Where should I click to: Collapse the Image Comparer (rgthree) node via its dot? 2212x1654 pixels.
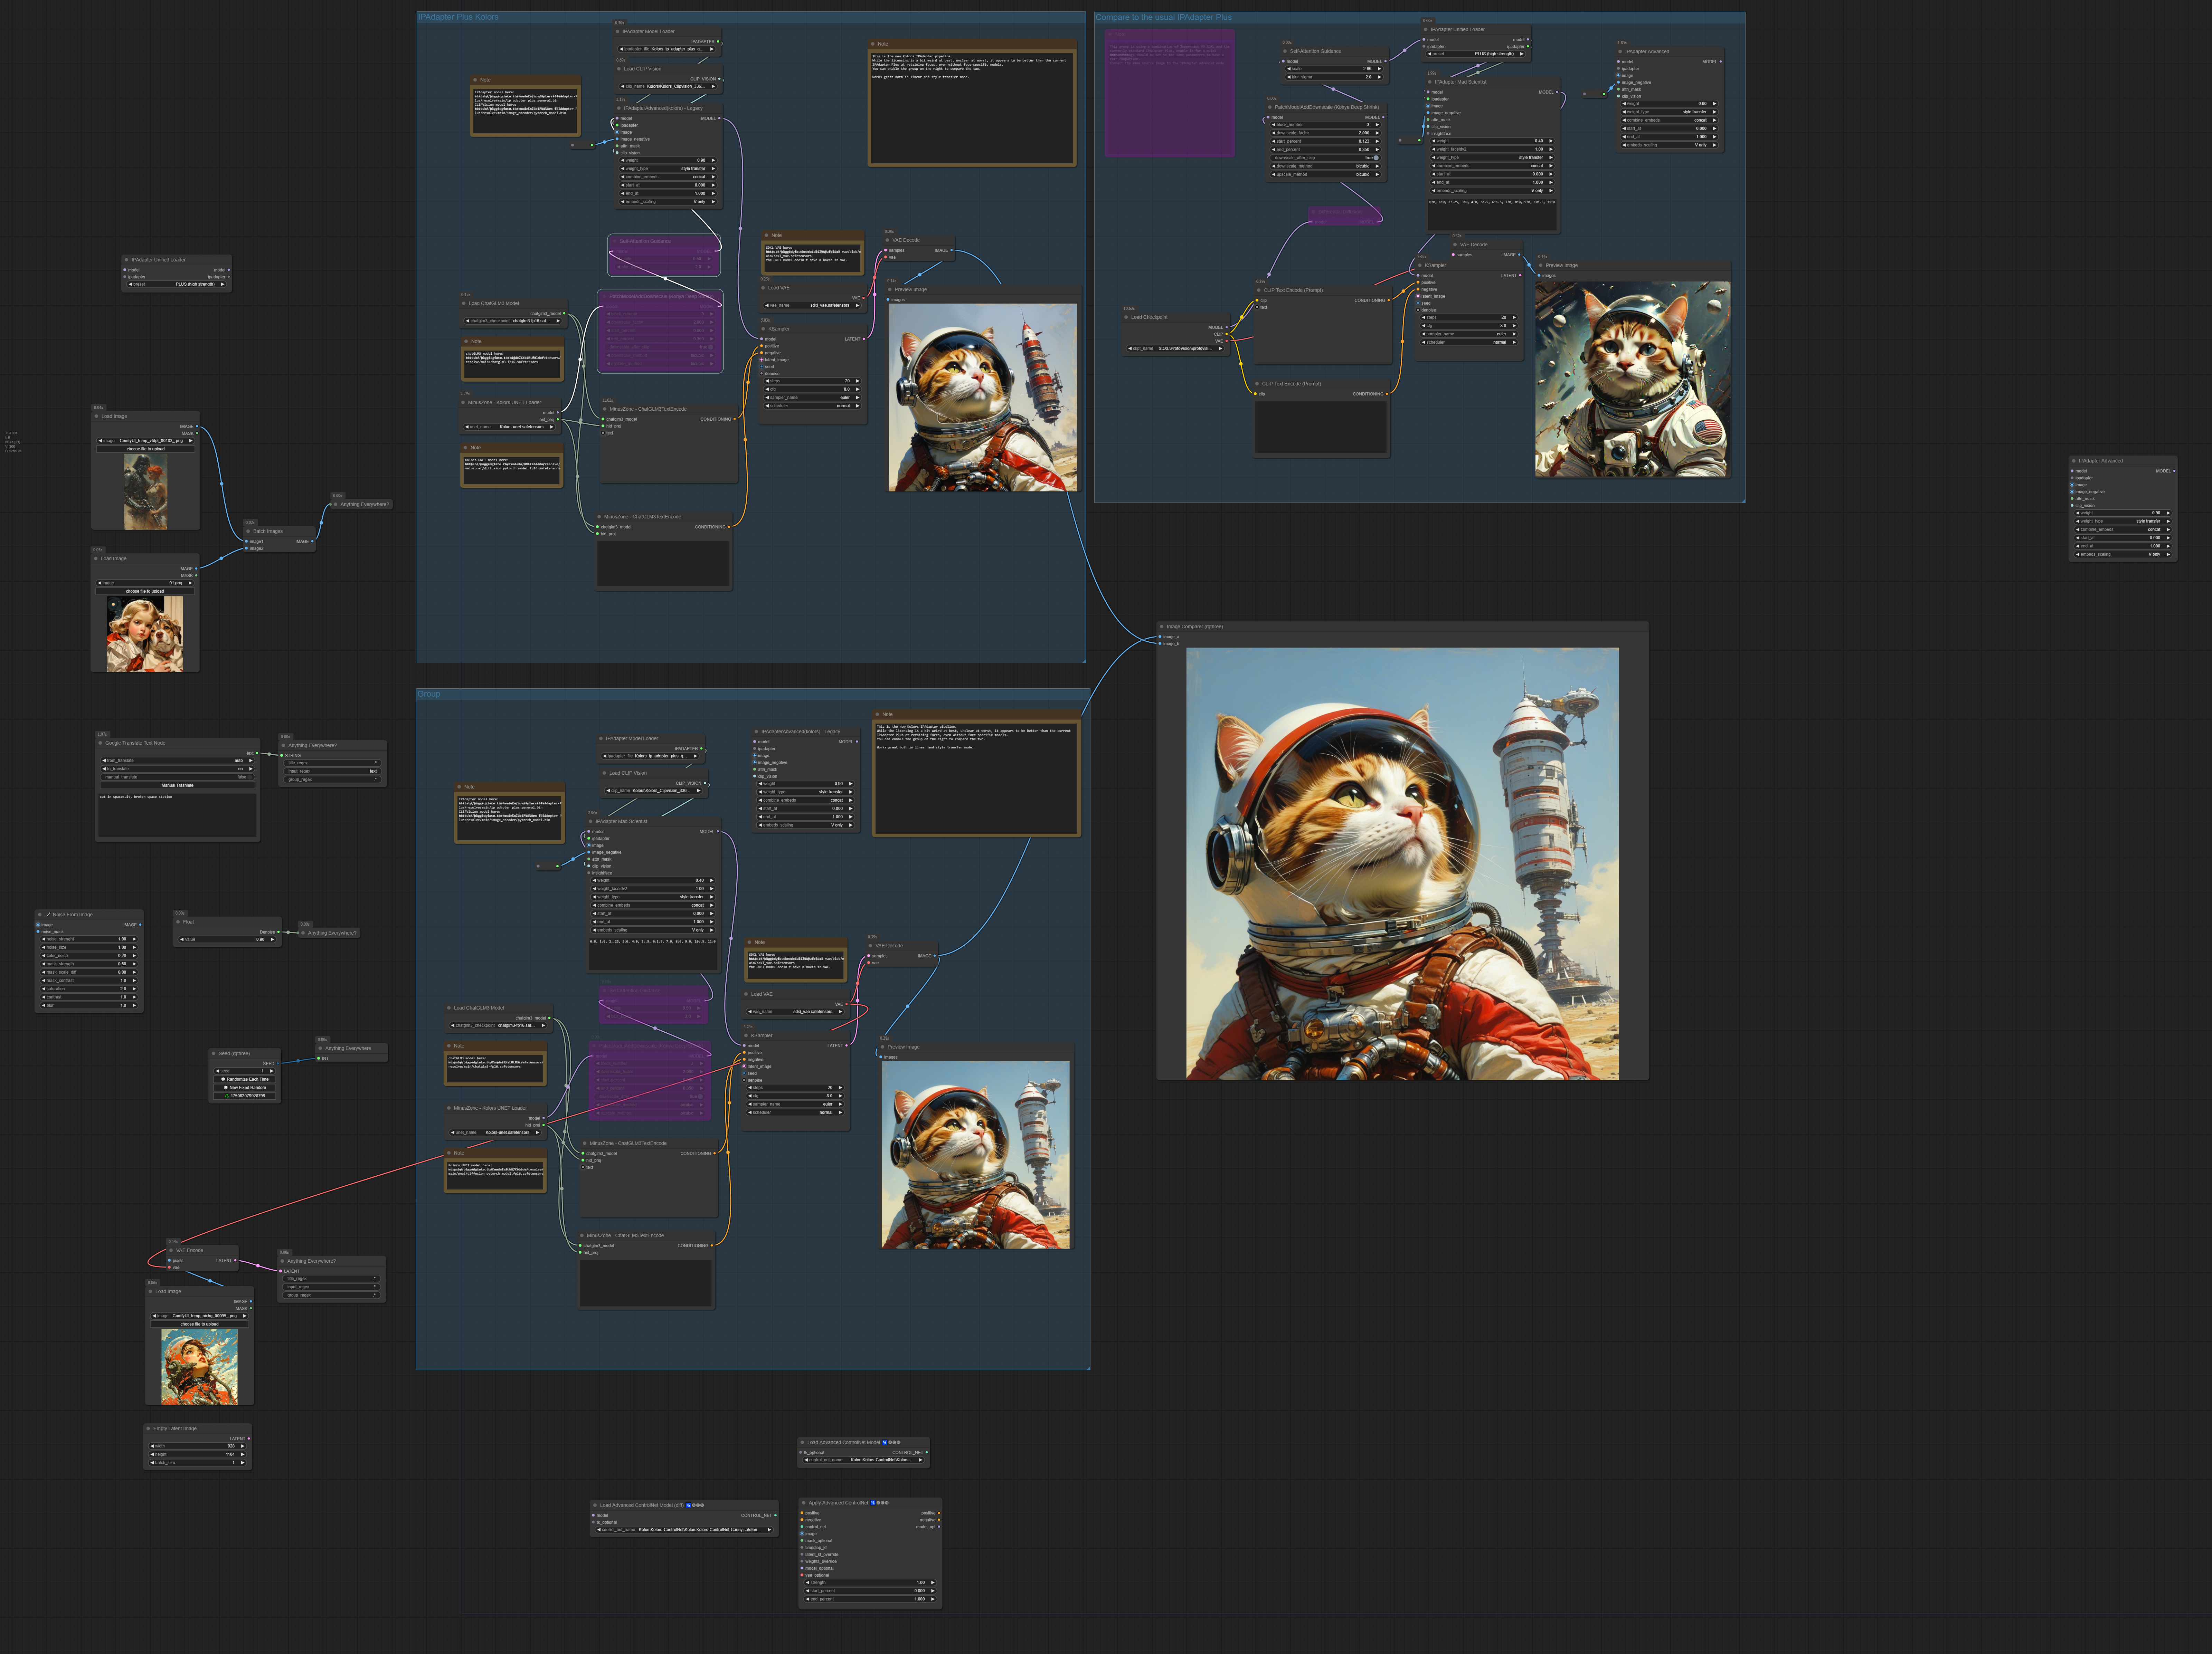pyautogui.click(x=1161, y=627)
